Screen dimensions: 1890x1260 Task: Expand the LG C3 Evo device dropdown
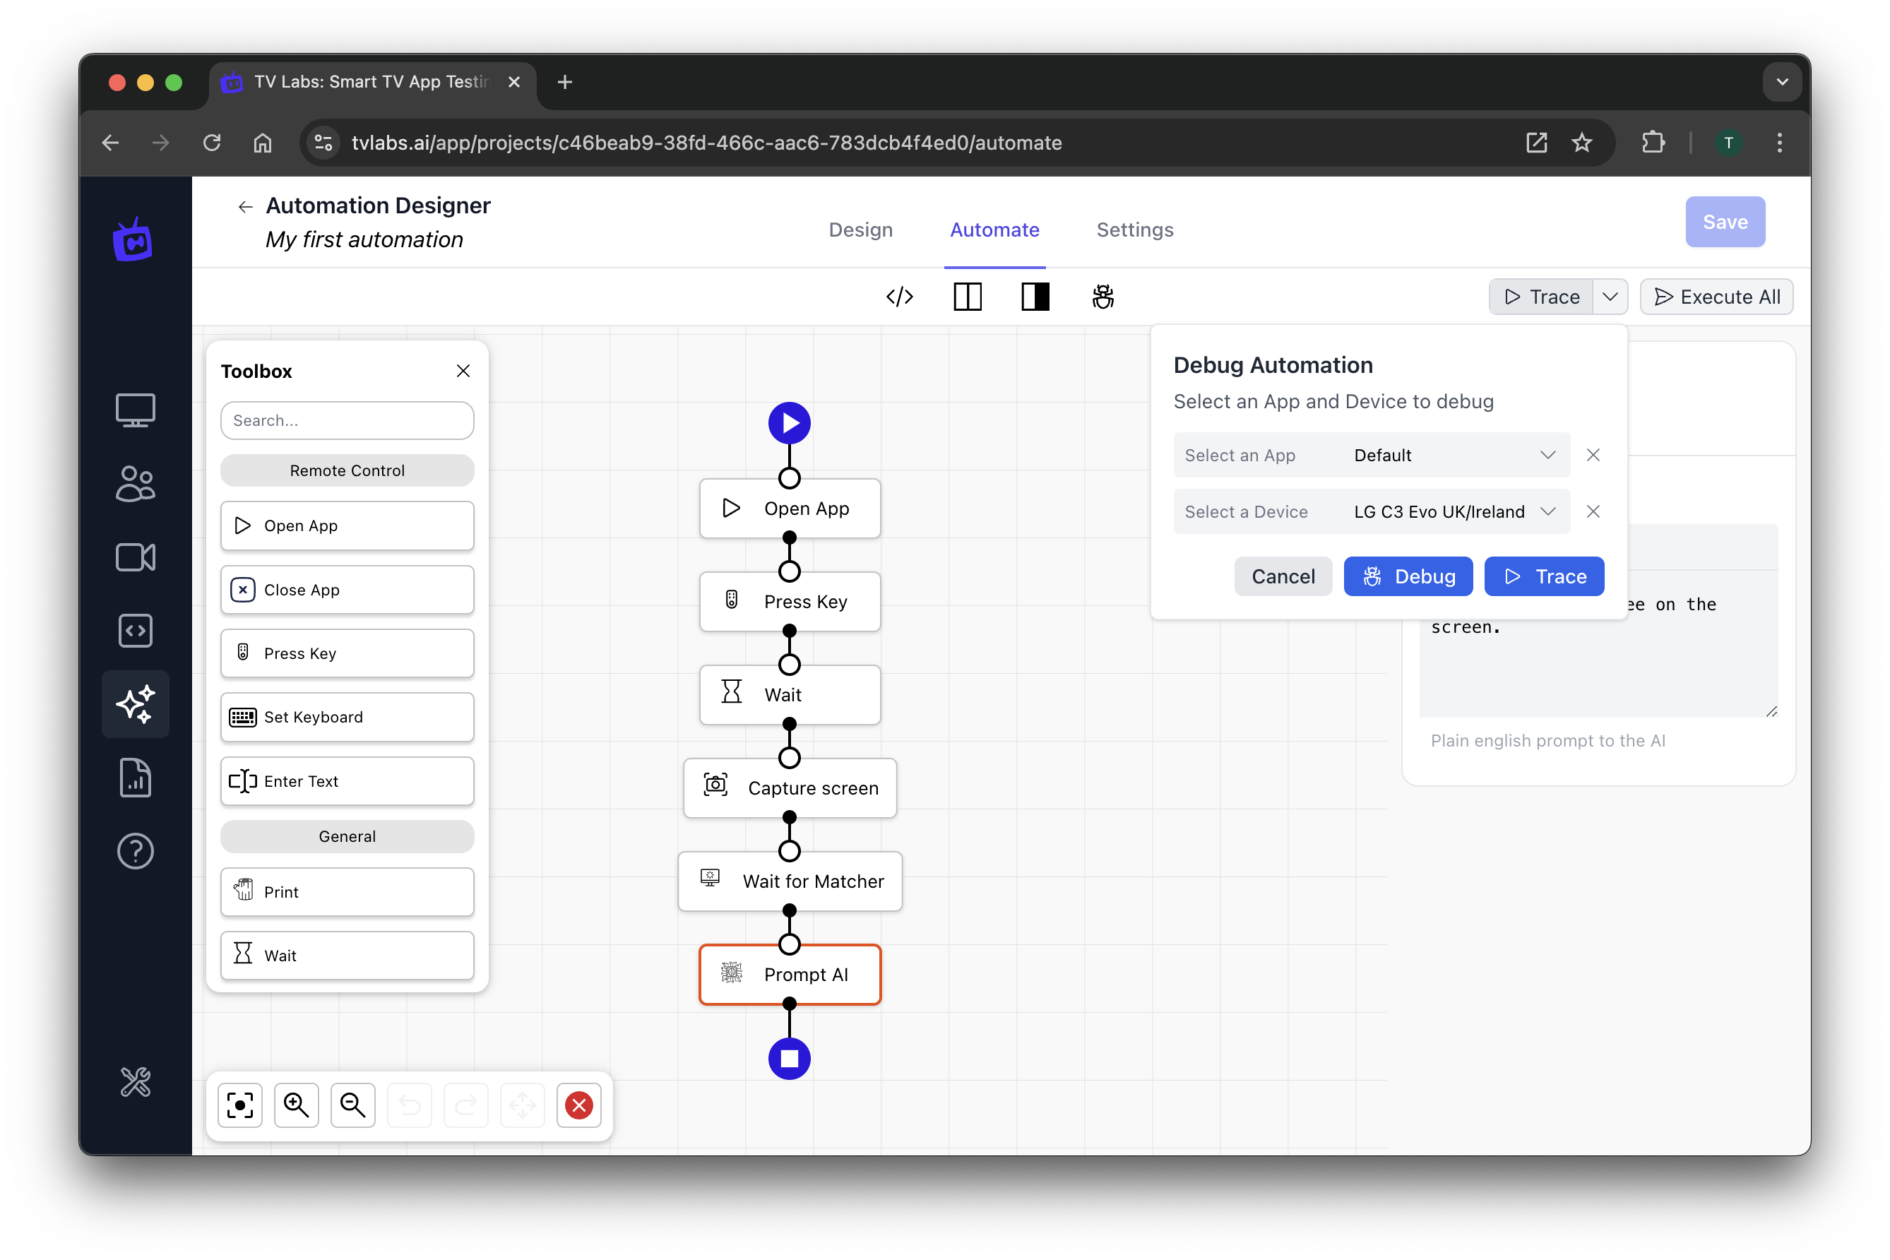(1547, 512)
